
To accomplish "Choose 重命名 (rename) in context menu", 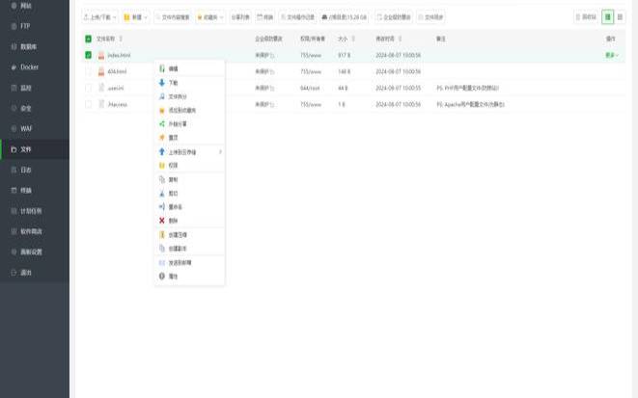I will [x=189, y=207].
